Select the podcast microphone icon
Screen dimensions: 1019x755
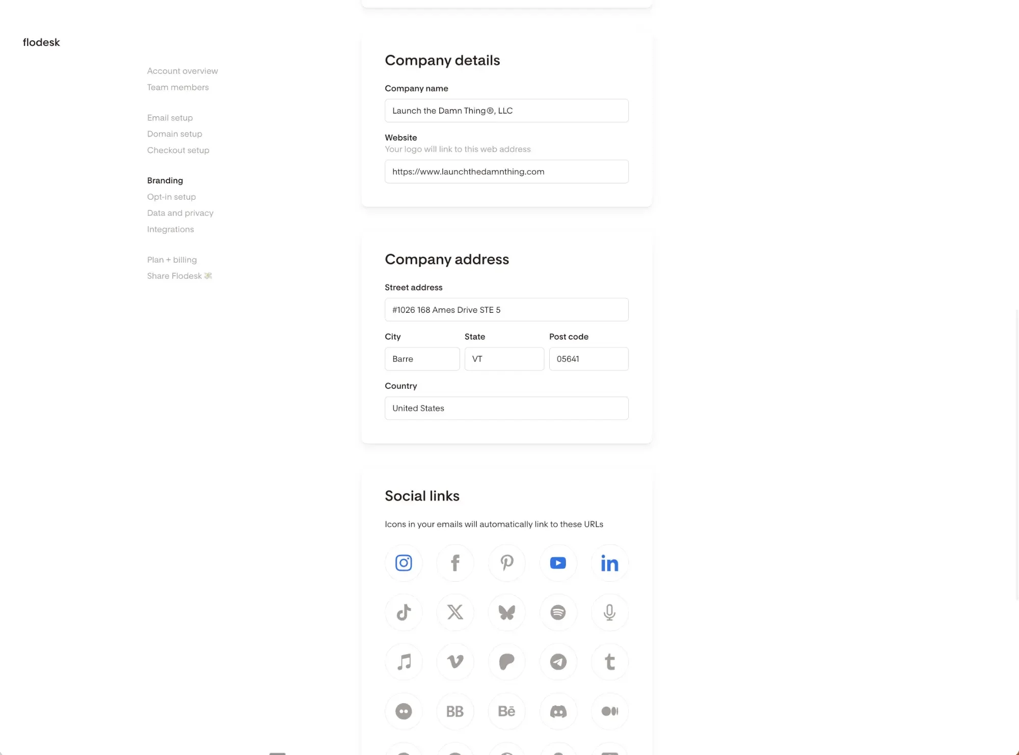609,612
